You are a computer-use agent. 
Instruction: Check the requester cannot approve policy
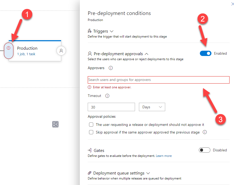pos(91,124)
